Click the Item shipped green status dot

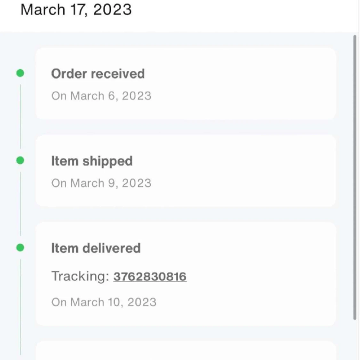[20, 160]
